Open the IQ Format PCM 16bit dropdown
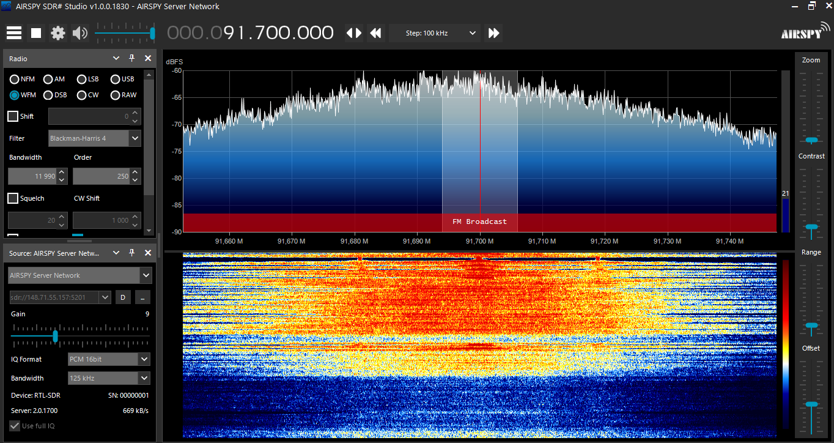This screenshot has height=443, width=834. pos(109,359)
